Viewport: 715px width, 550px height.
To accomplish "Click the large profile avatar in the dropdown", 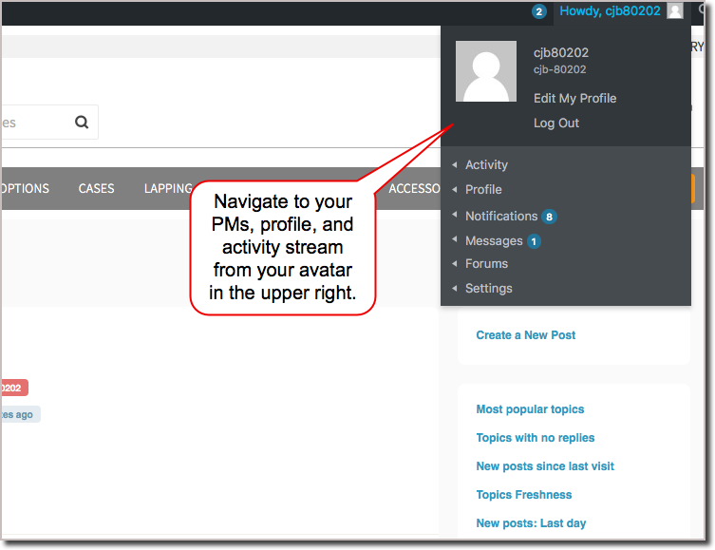I will (x=486, y=71).
